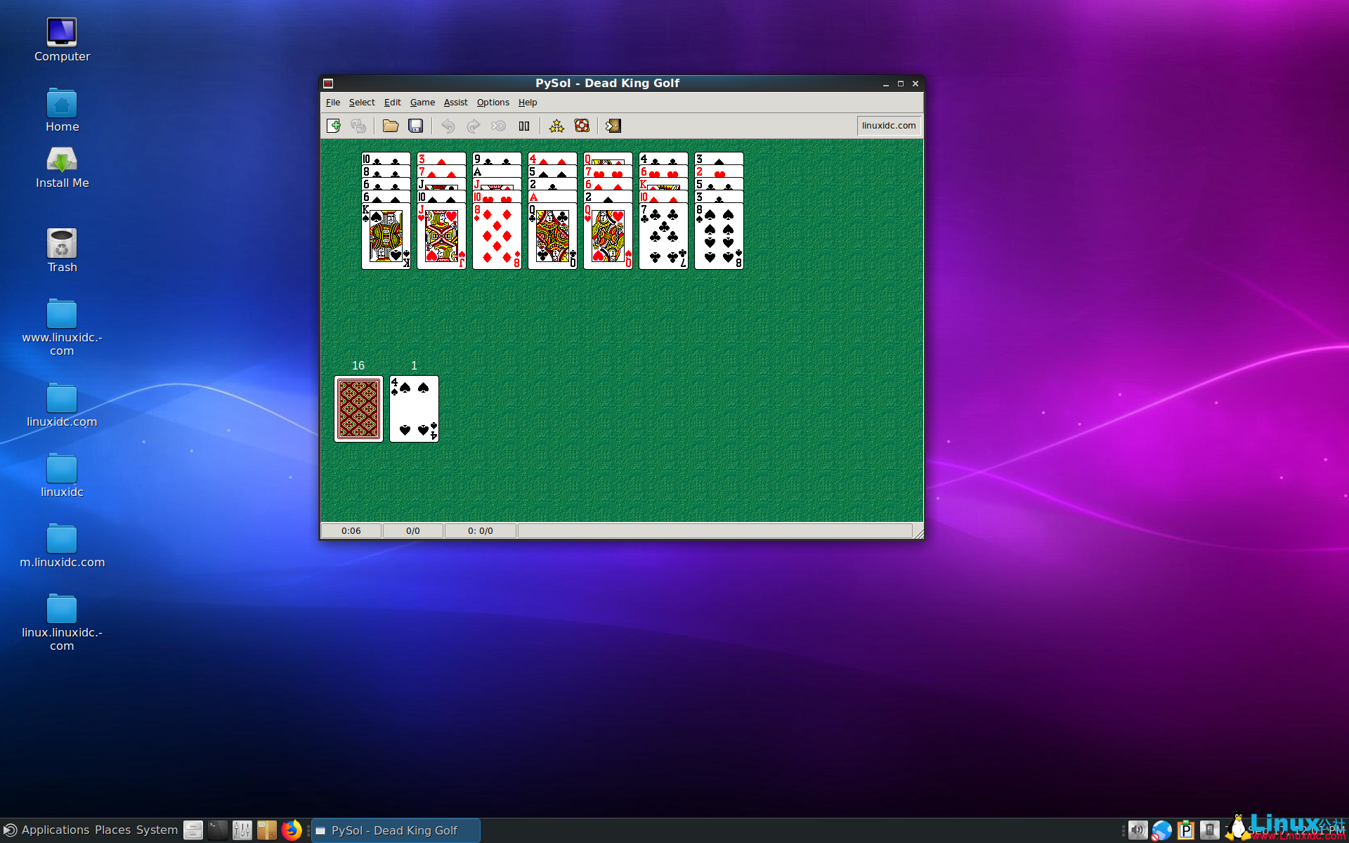1349x843 pixels.
Task: Click the PySol window menu icon in title bar
Action: tap(328, 84)
